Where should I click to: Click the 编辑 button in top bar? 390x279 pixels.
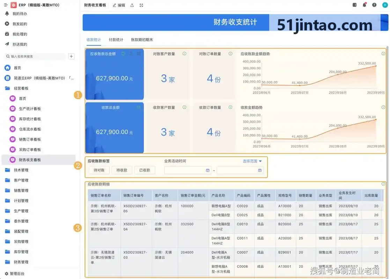click(x=119, y=5)
